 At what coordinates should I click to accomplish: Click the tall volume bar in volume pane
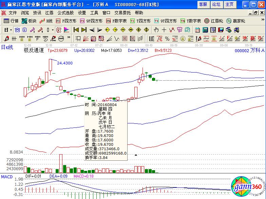(61, 163)
